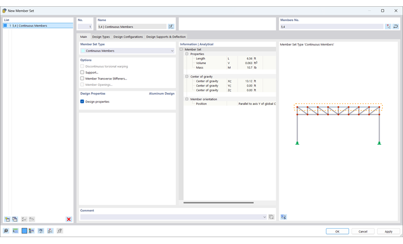Open the Design Configurations tab
The height and width of the screenshot is (244, 403).
pyautogui.click(x=128, y=37)
